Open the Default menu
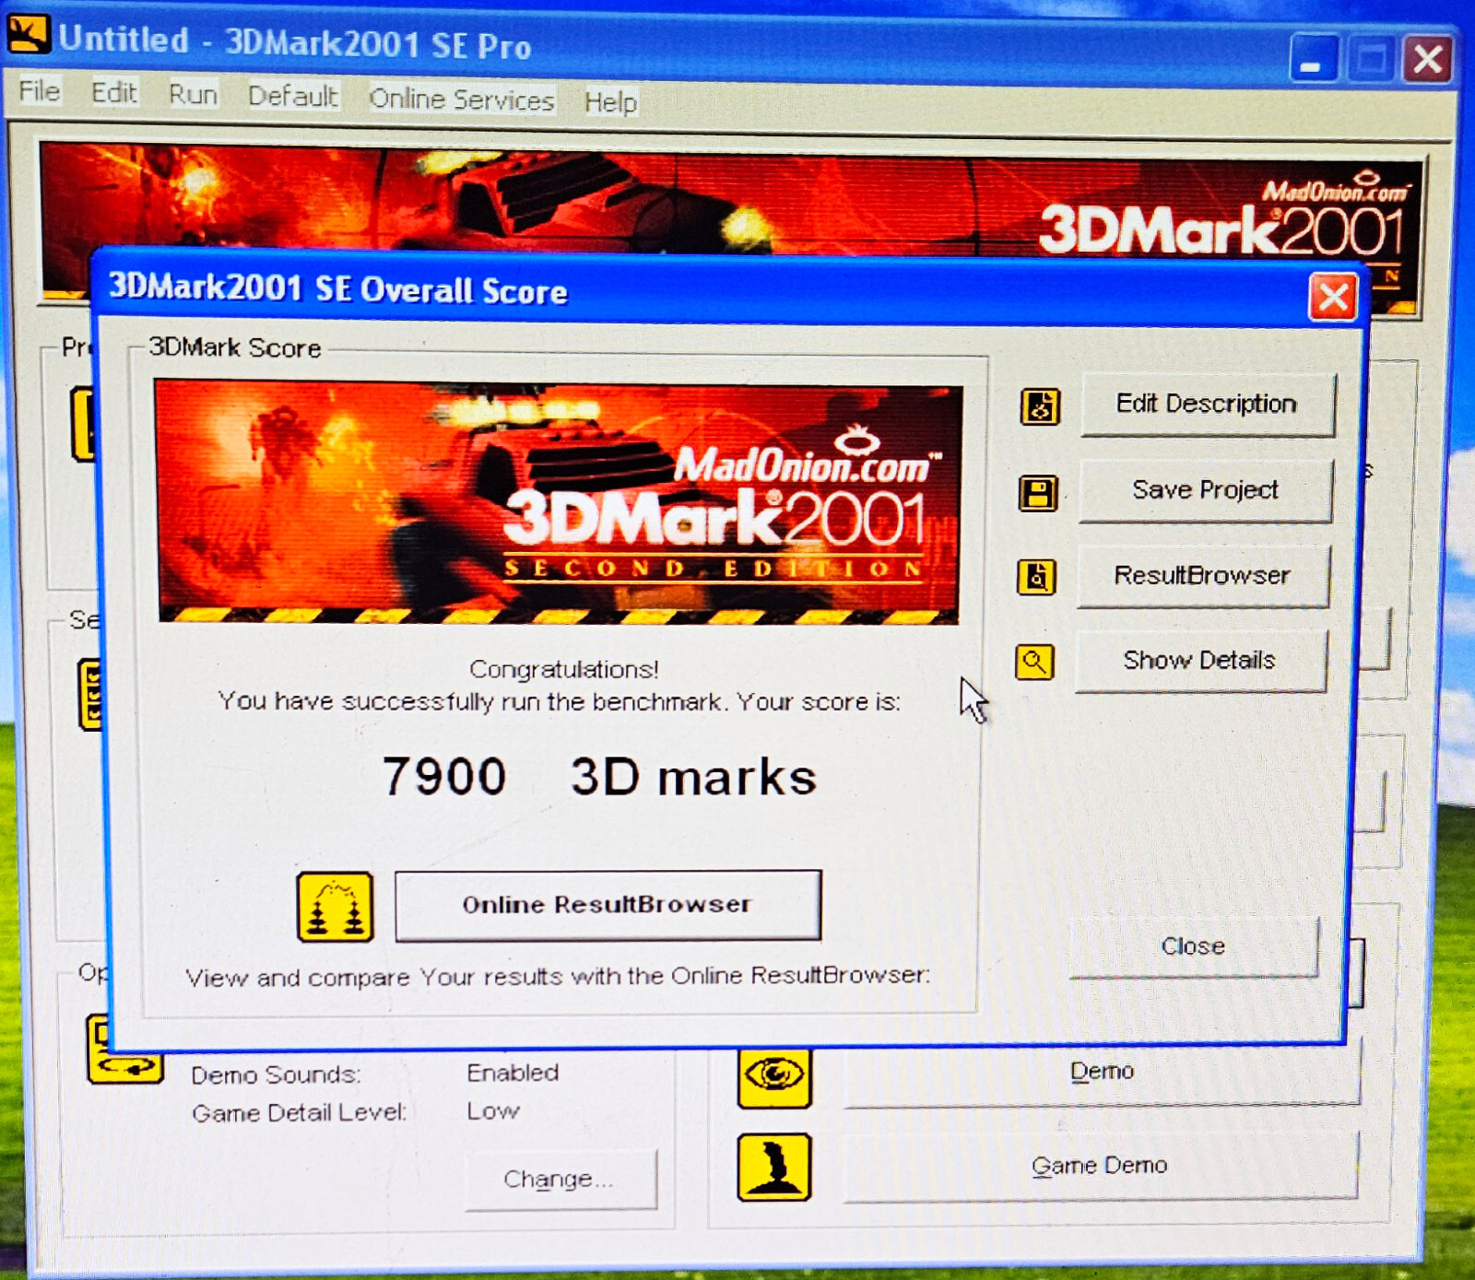Viewport: 1475px width, 1280px height. pos(293,96)
